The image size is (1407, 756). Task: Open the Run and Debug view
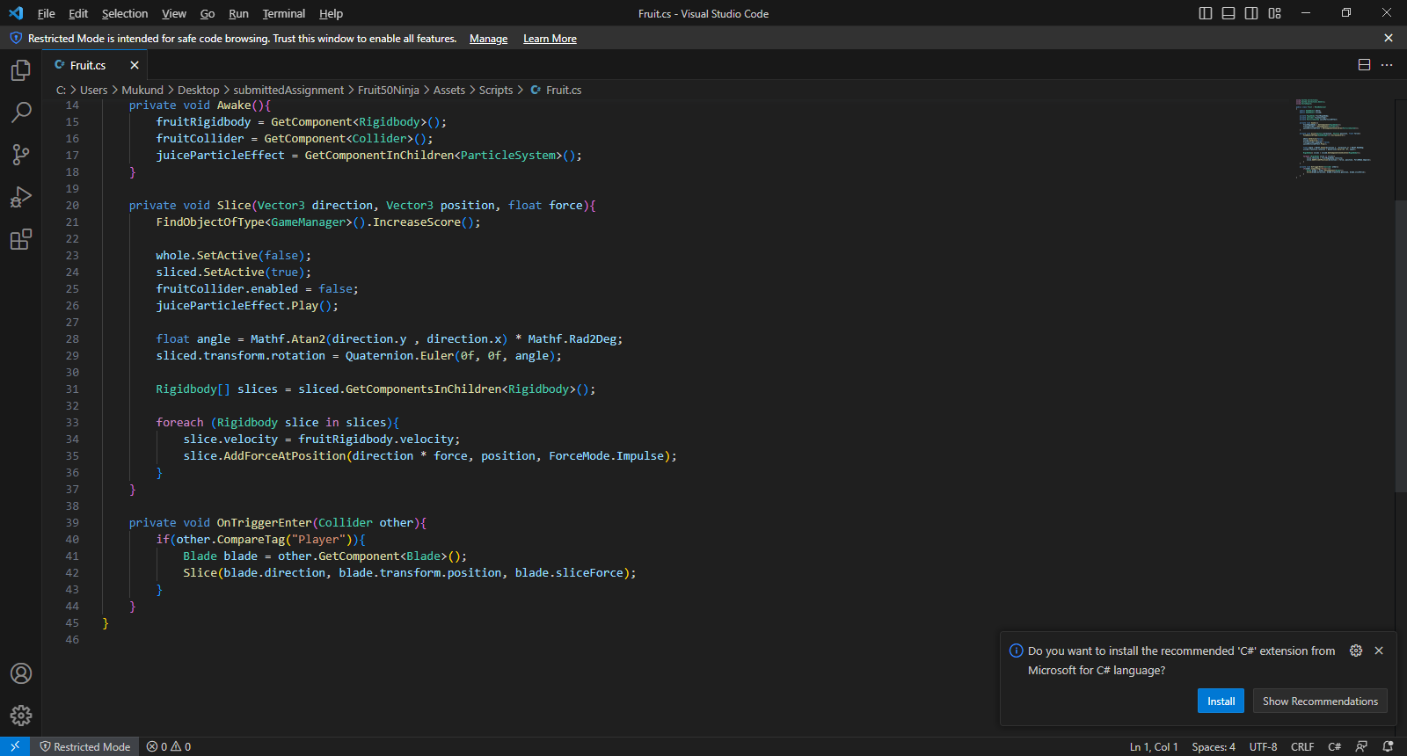21,197
